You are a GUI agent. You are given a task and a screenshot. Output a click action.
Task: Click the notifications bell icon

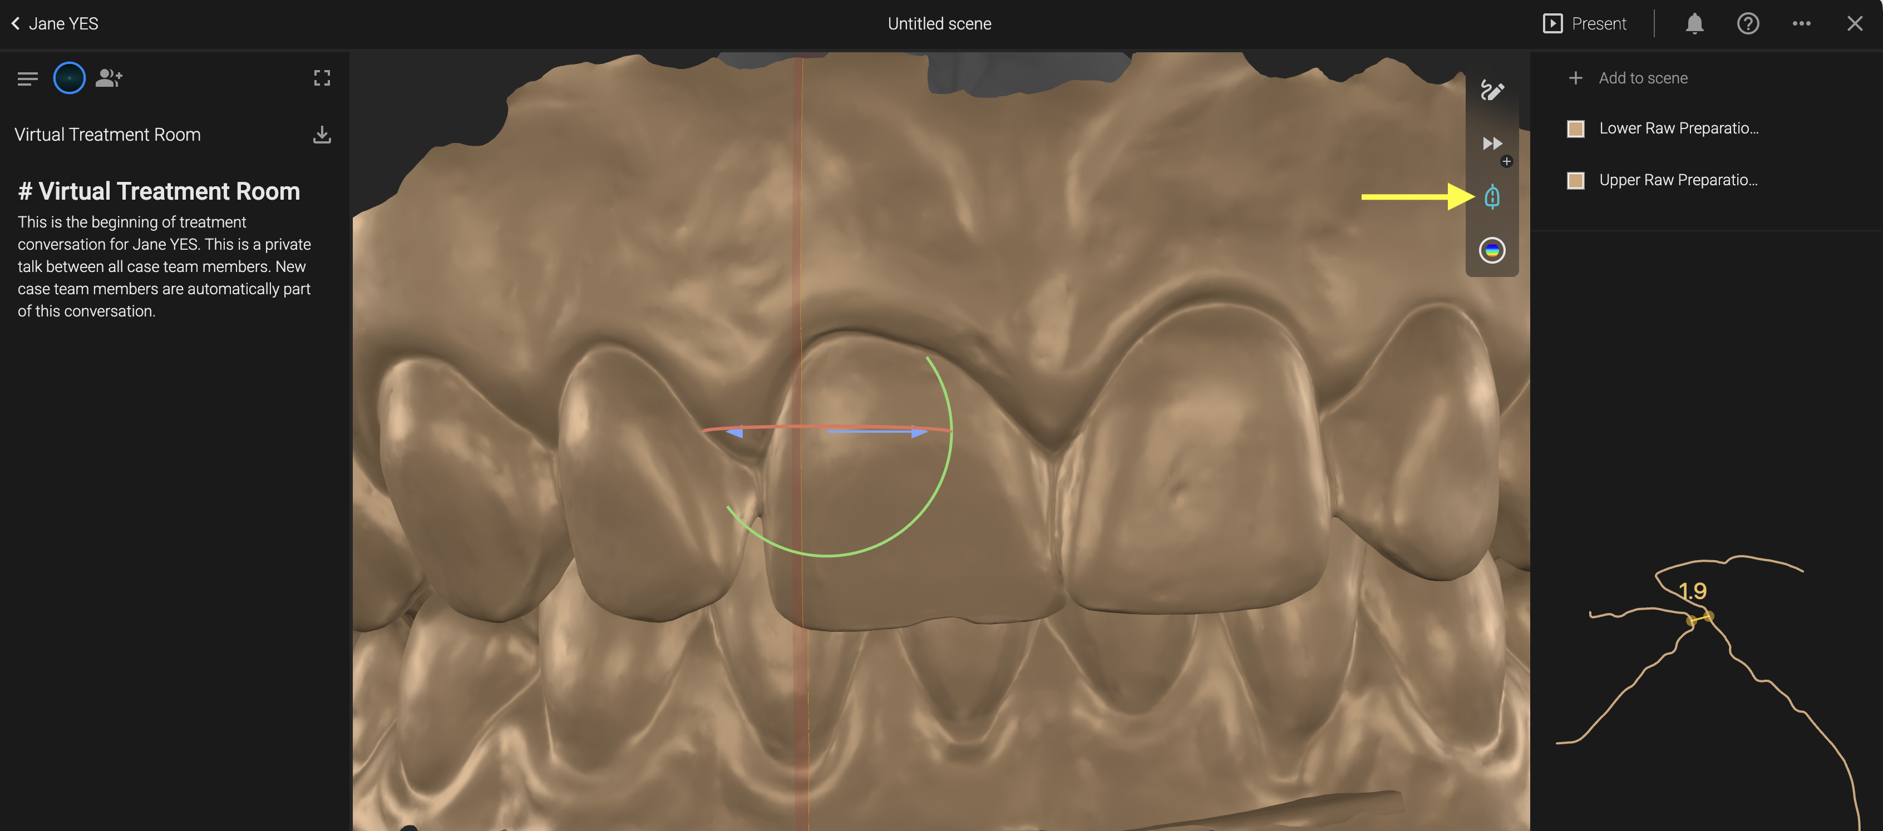[x=1694, y=24]
